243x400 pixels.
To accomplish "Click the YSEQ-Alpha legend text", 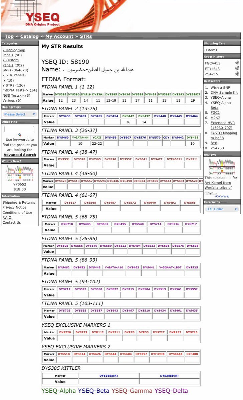I will (x=59, y=391).
